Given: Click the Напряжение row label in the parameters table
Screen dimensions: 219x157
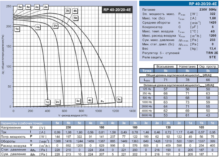Looking at the screenshot, I should coord(11,128).
